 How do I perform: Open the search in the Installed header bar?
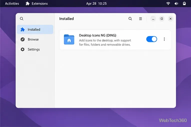pyautogui.click(x=130, y=19)
